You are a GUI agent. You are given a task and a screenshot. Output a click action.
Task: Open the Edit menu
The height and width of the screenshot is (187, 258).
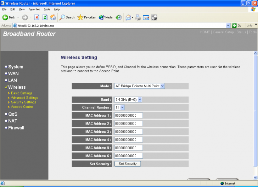tap(12, 9)
